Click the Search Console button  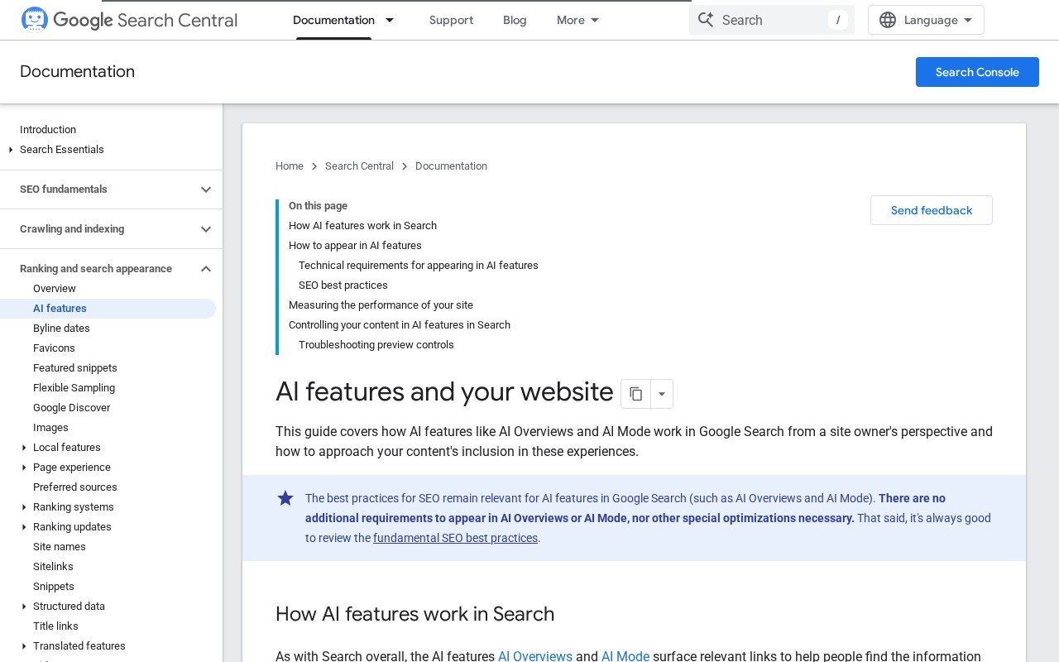[977, 72]
